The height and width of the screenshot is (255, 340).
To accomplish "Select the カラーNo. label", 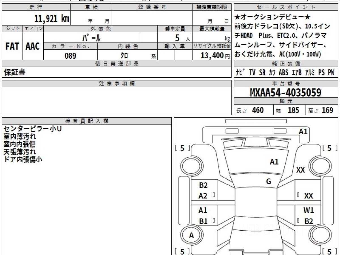I will [71, 46].
